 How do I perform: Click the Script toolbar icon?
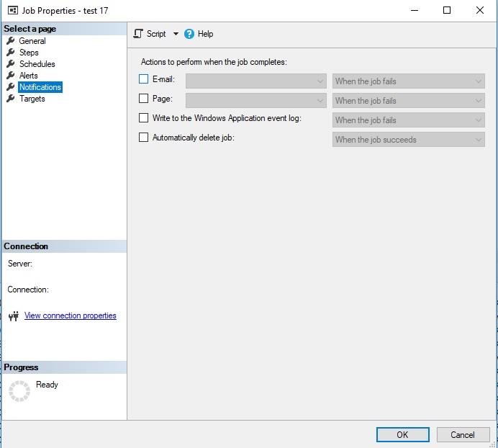point(139,34)
